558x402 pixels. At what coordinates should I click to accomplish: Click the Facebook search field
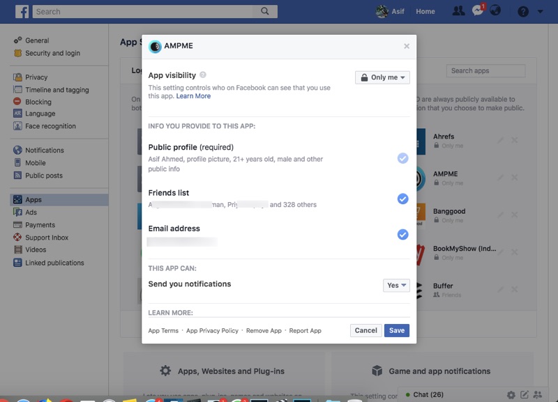pos(142,11)
